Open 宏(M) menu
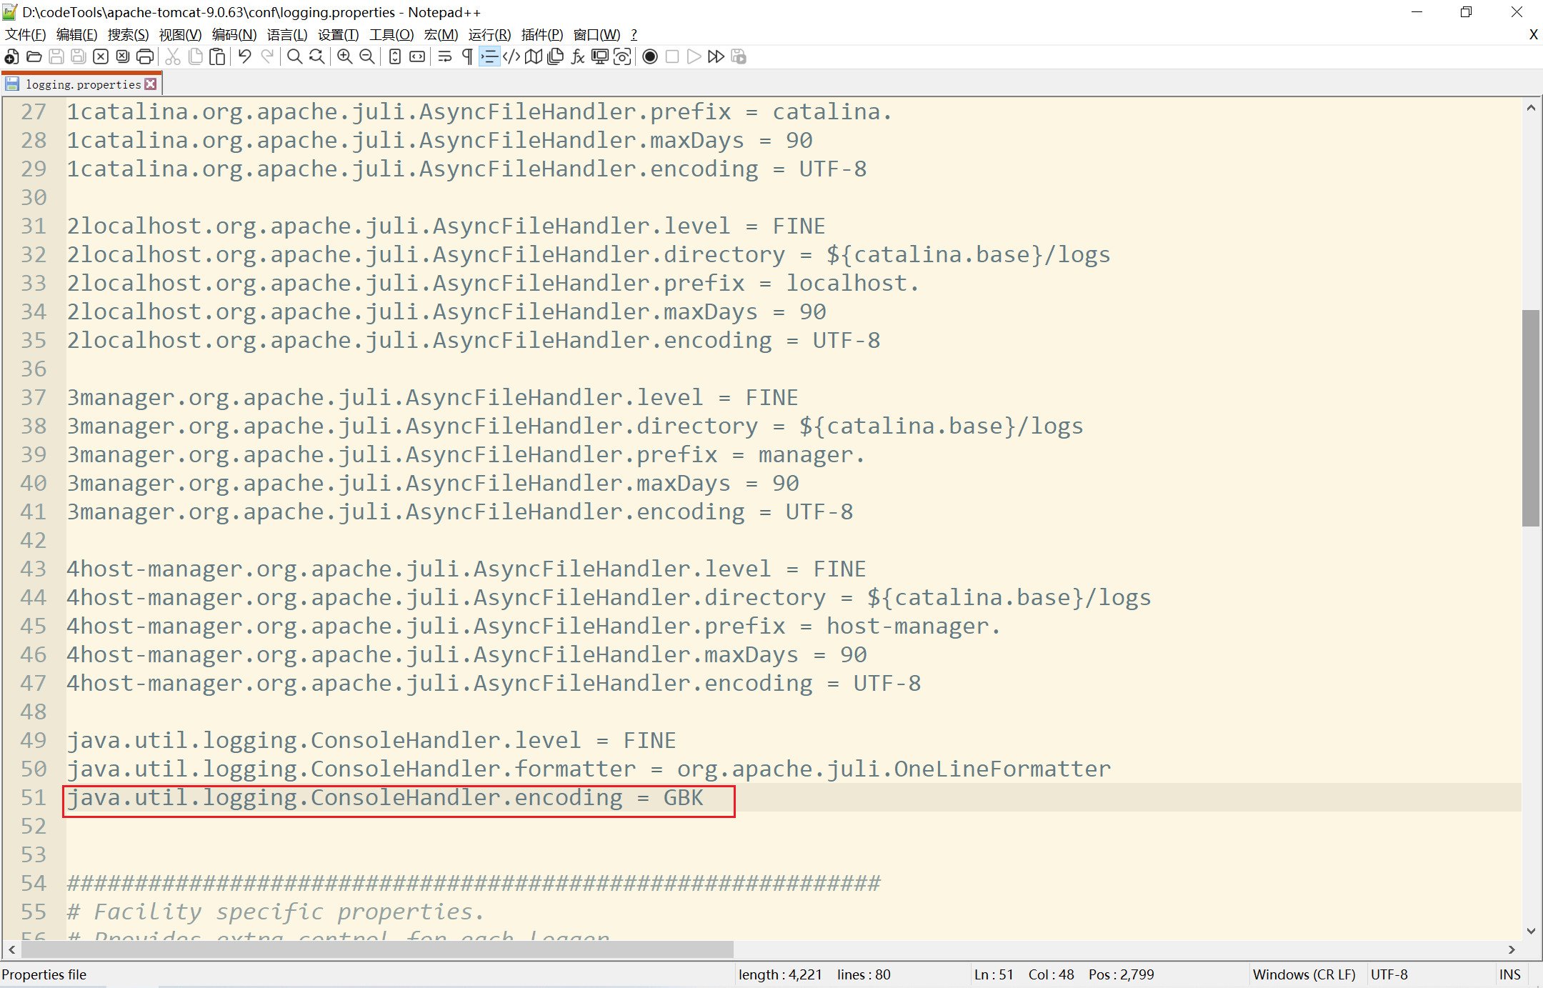Viewport: 1543px width, 988px height. 441,35
